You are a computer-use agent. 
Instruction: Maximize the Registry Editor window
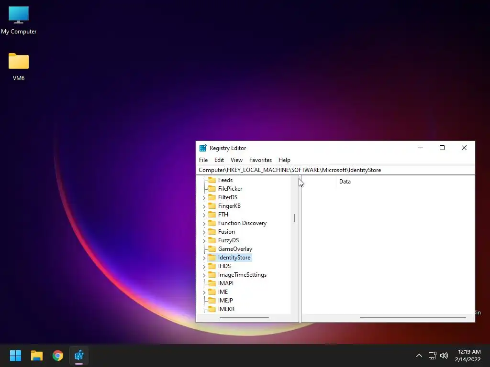point(442,148)
